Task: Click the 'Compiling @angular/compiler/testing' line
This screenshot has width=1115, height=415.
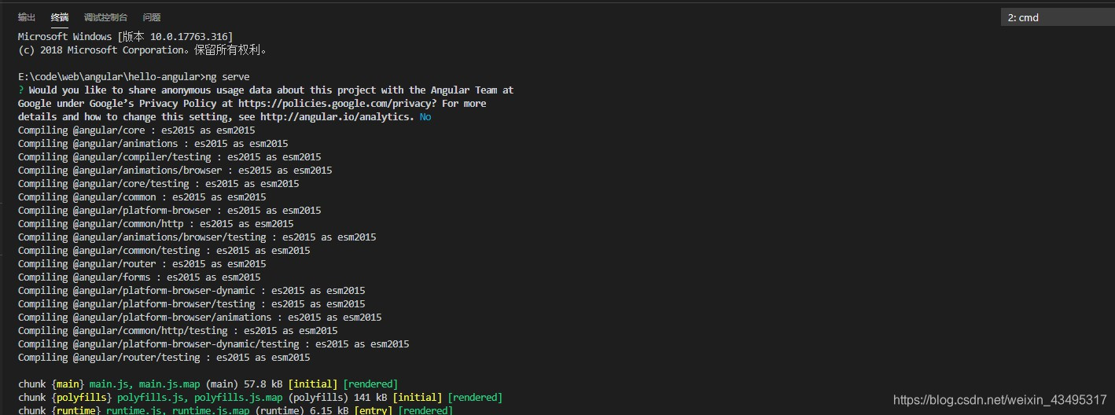Action: [x=170, y=157]
